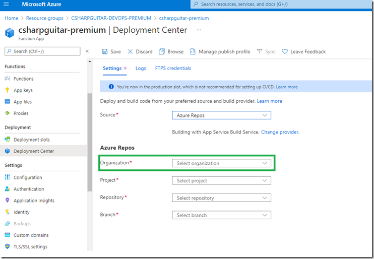Click the sidebar scroll up arrow
The height and width of the screenshot is (259, 374).
point(90,61)
